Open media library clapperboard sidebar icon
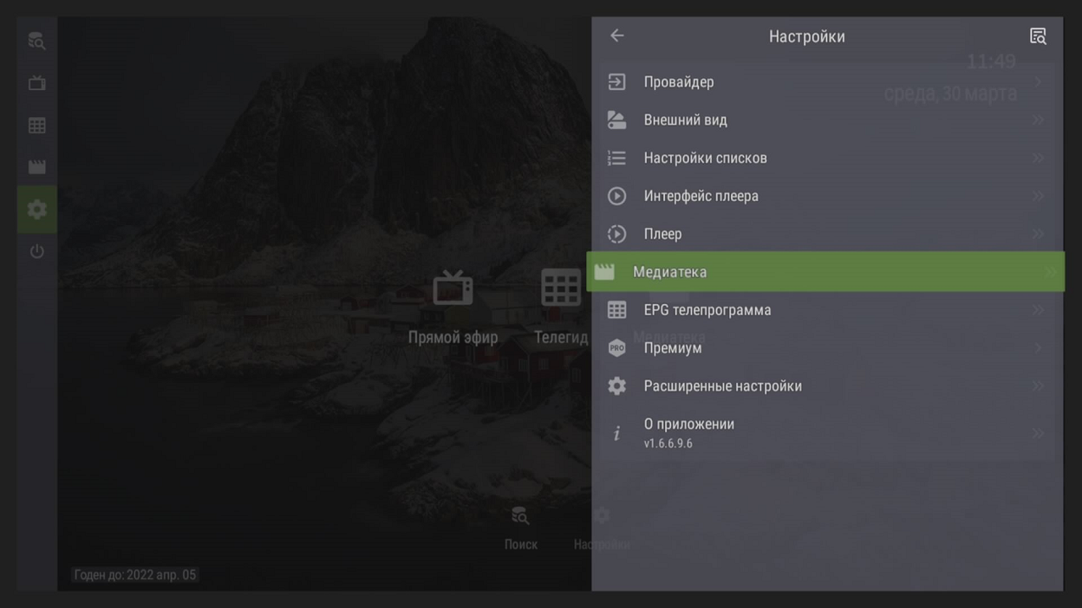This screenshot has height=608, width=1082. (36, 167)
